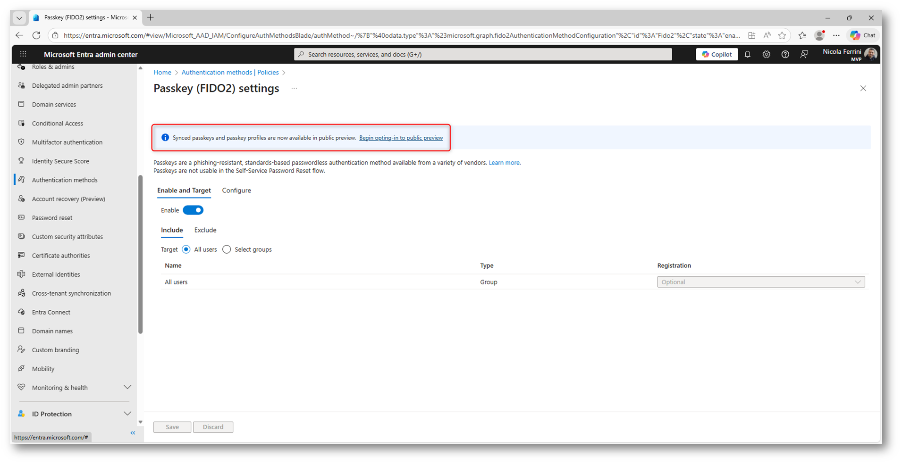Click the search resources input field
Image resolution: width=902 pixels, height=464 pixels.
pos(483,54)
